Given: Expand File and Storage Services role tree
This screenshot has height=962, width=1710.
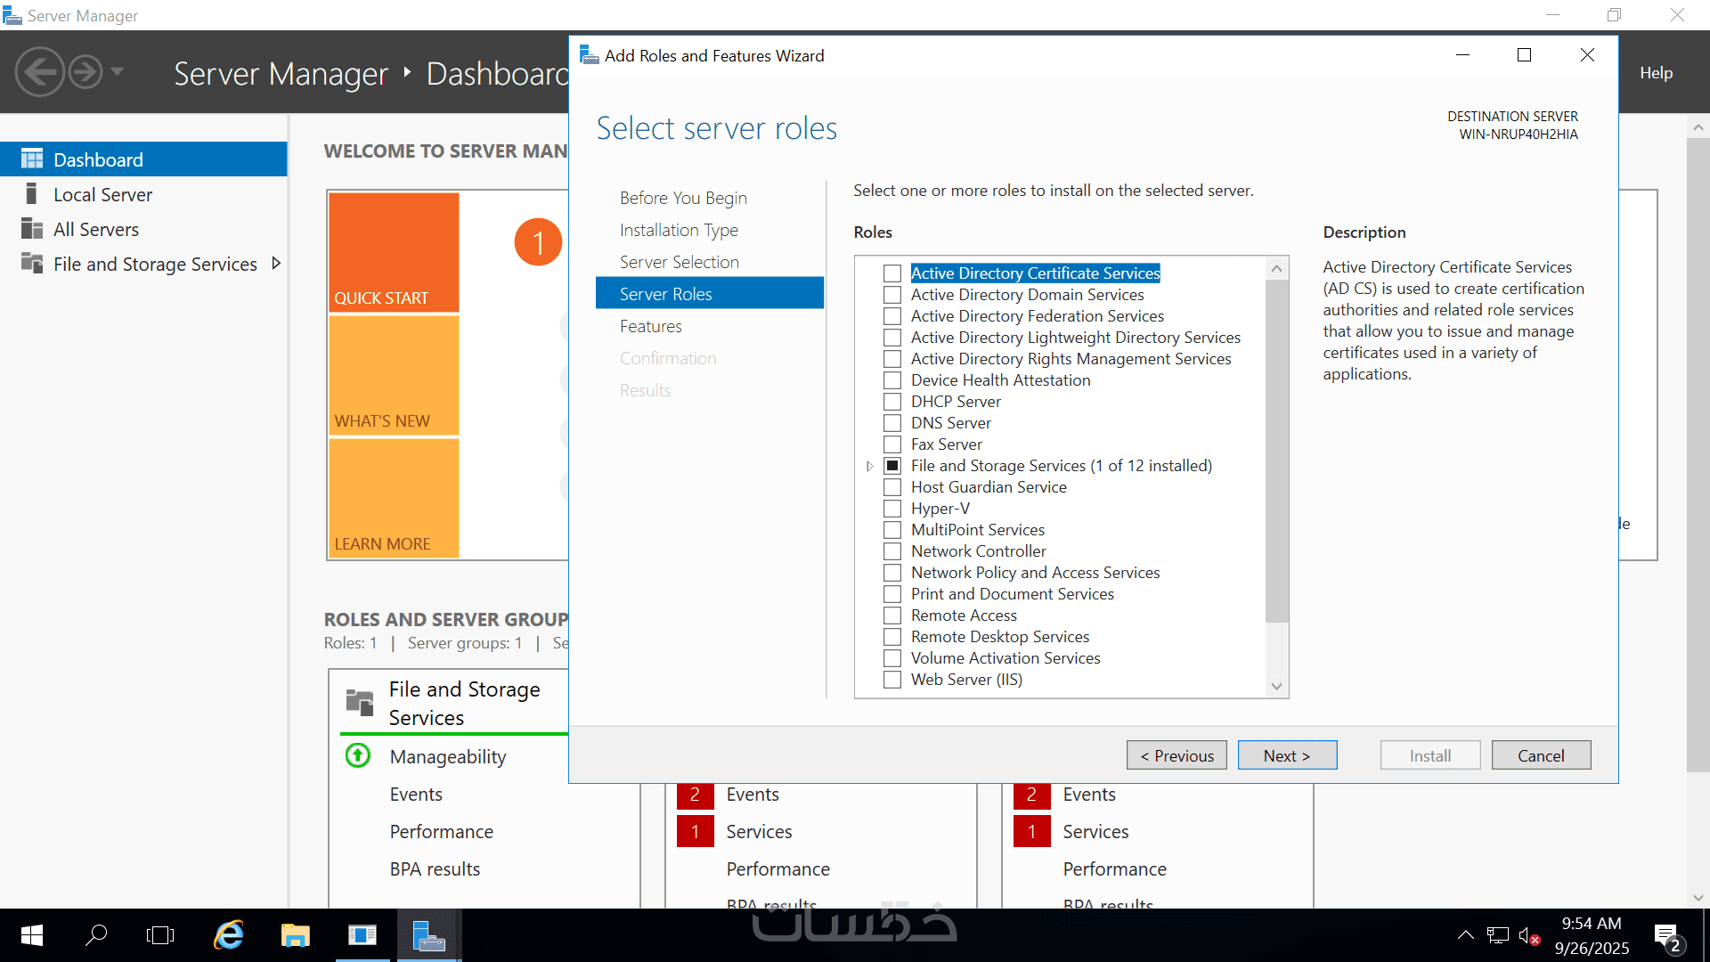Looking at the screenshot, I should pyautogui.click(x=869, y=466).
